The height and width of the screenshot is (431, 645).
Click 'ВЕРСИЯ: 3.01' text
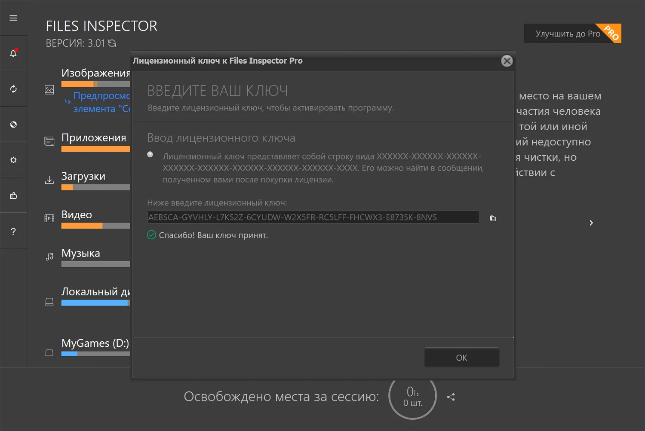(76, 43)
